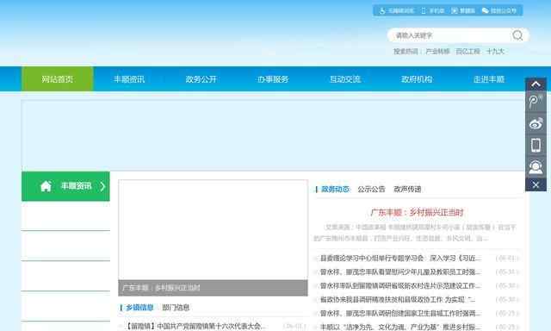The height and width of the screenshot is (331, 551).
Task: Switch to the 政务动态 tab
Action: coord(335,190)
